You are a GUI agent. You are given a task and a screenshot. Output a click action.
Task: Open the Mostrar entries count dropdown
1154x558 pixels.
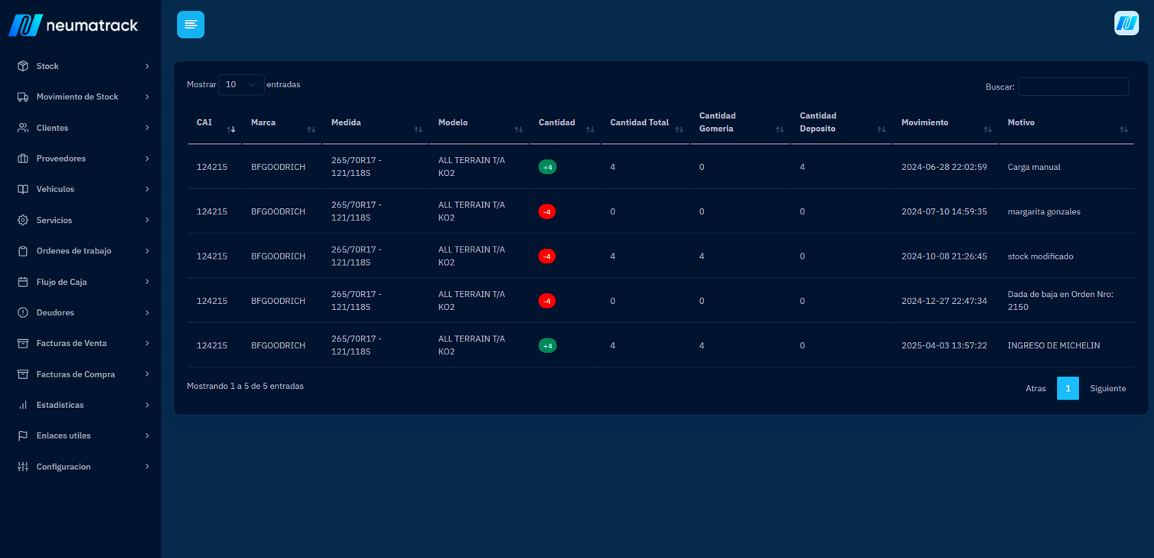pyautogui.click(x=241, y=85)
